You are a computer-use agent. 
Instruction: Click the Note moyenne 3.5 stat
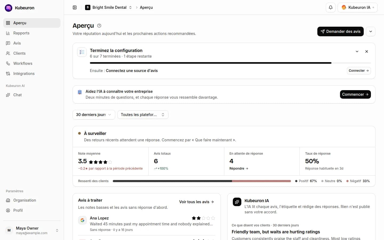pos(110,161)
